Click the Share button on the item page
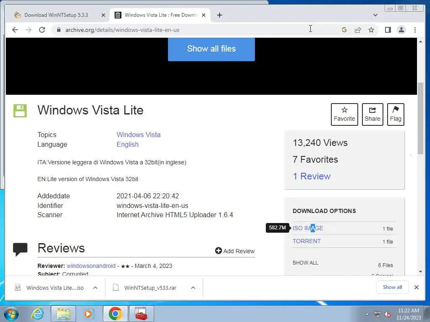This screenshot has height=322, width=430. [372, 114]
